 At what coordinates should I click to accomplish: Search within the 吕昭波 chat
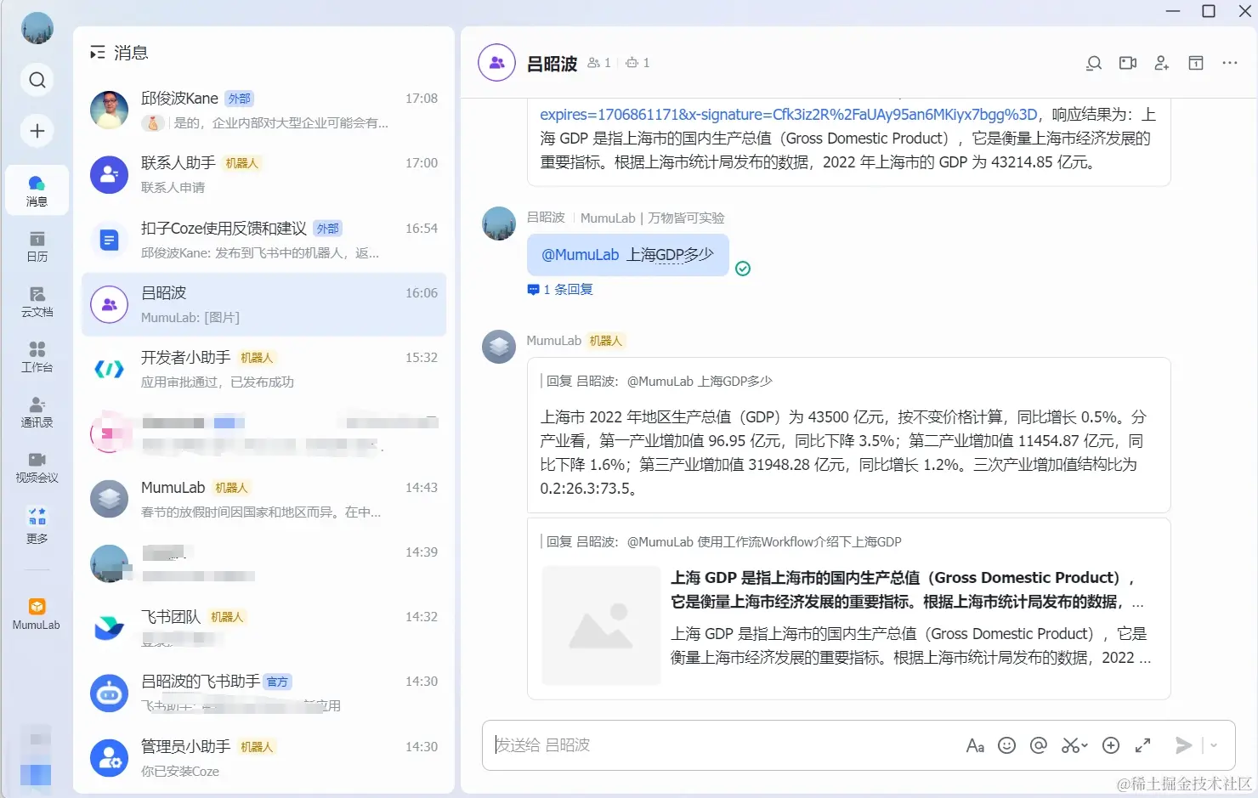1094,63
